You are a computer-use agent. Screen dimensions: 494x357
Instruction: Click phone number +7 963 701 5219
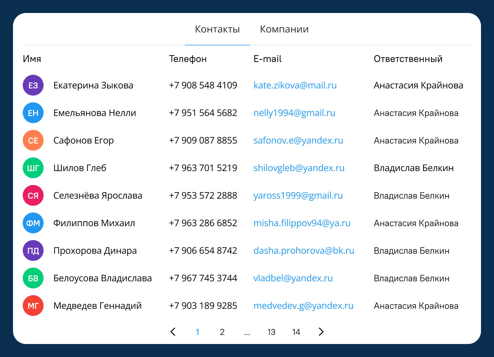coord(203,168)
